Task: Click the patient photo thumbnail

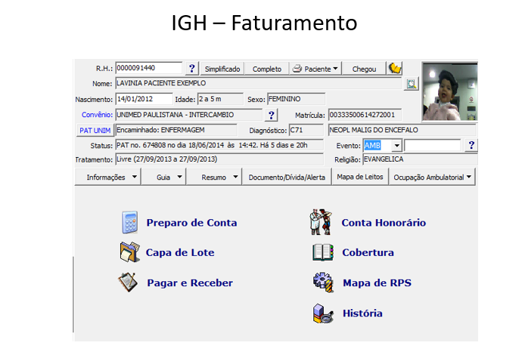Action: coord(449,91)
